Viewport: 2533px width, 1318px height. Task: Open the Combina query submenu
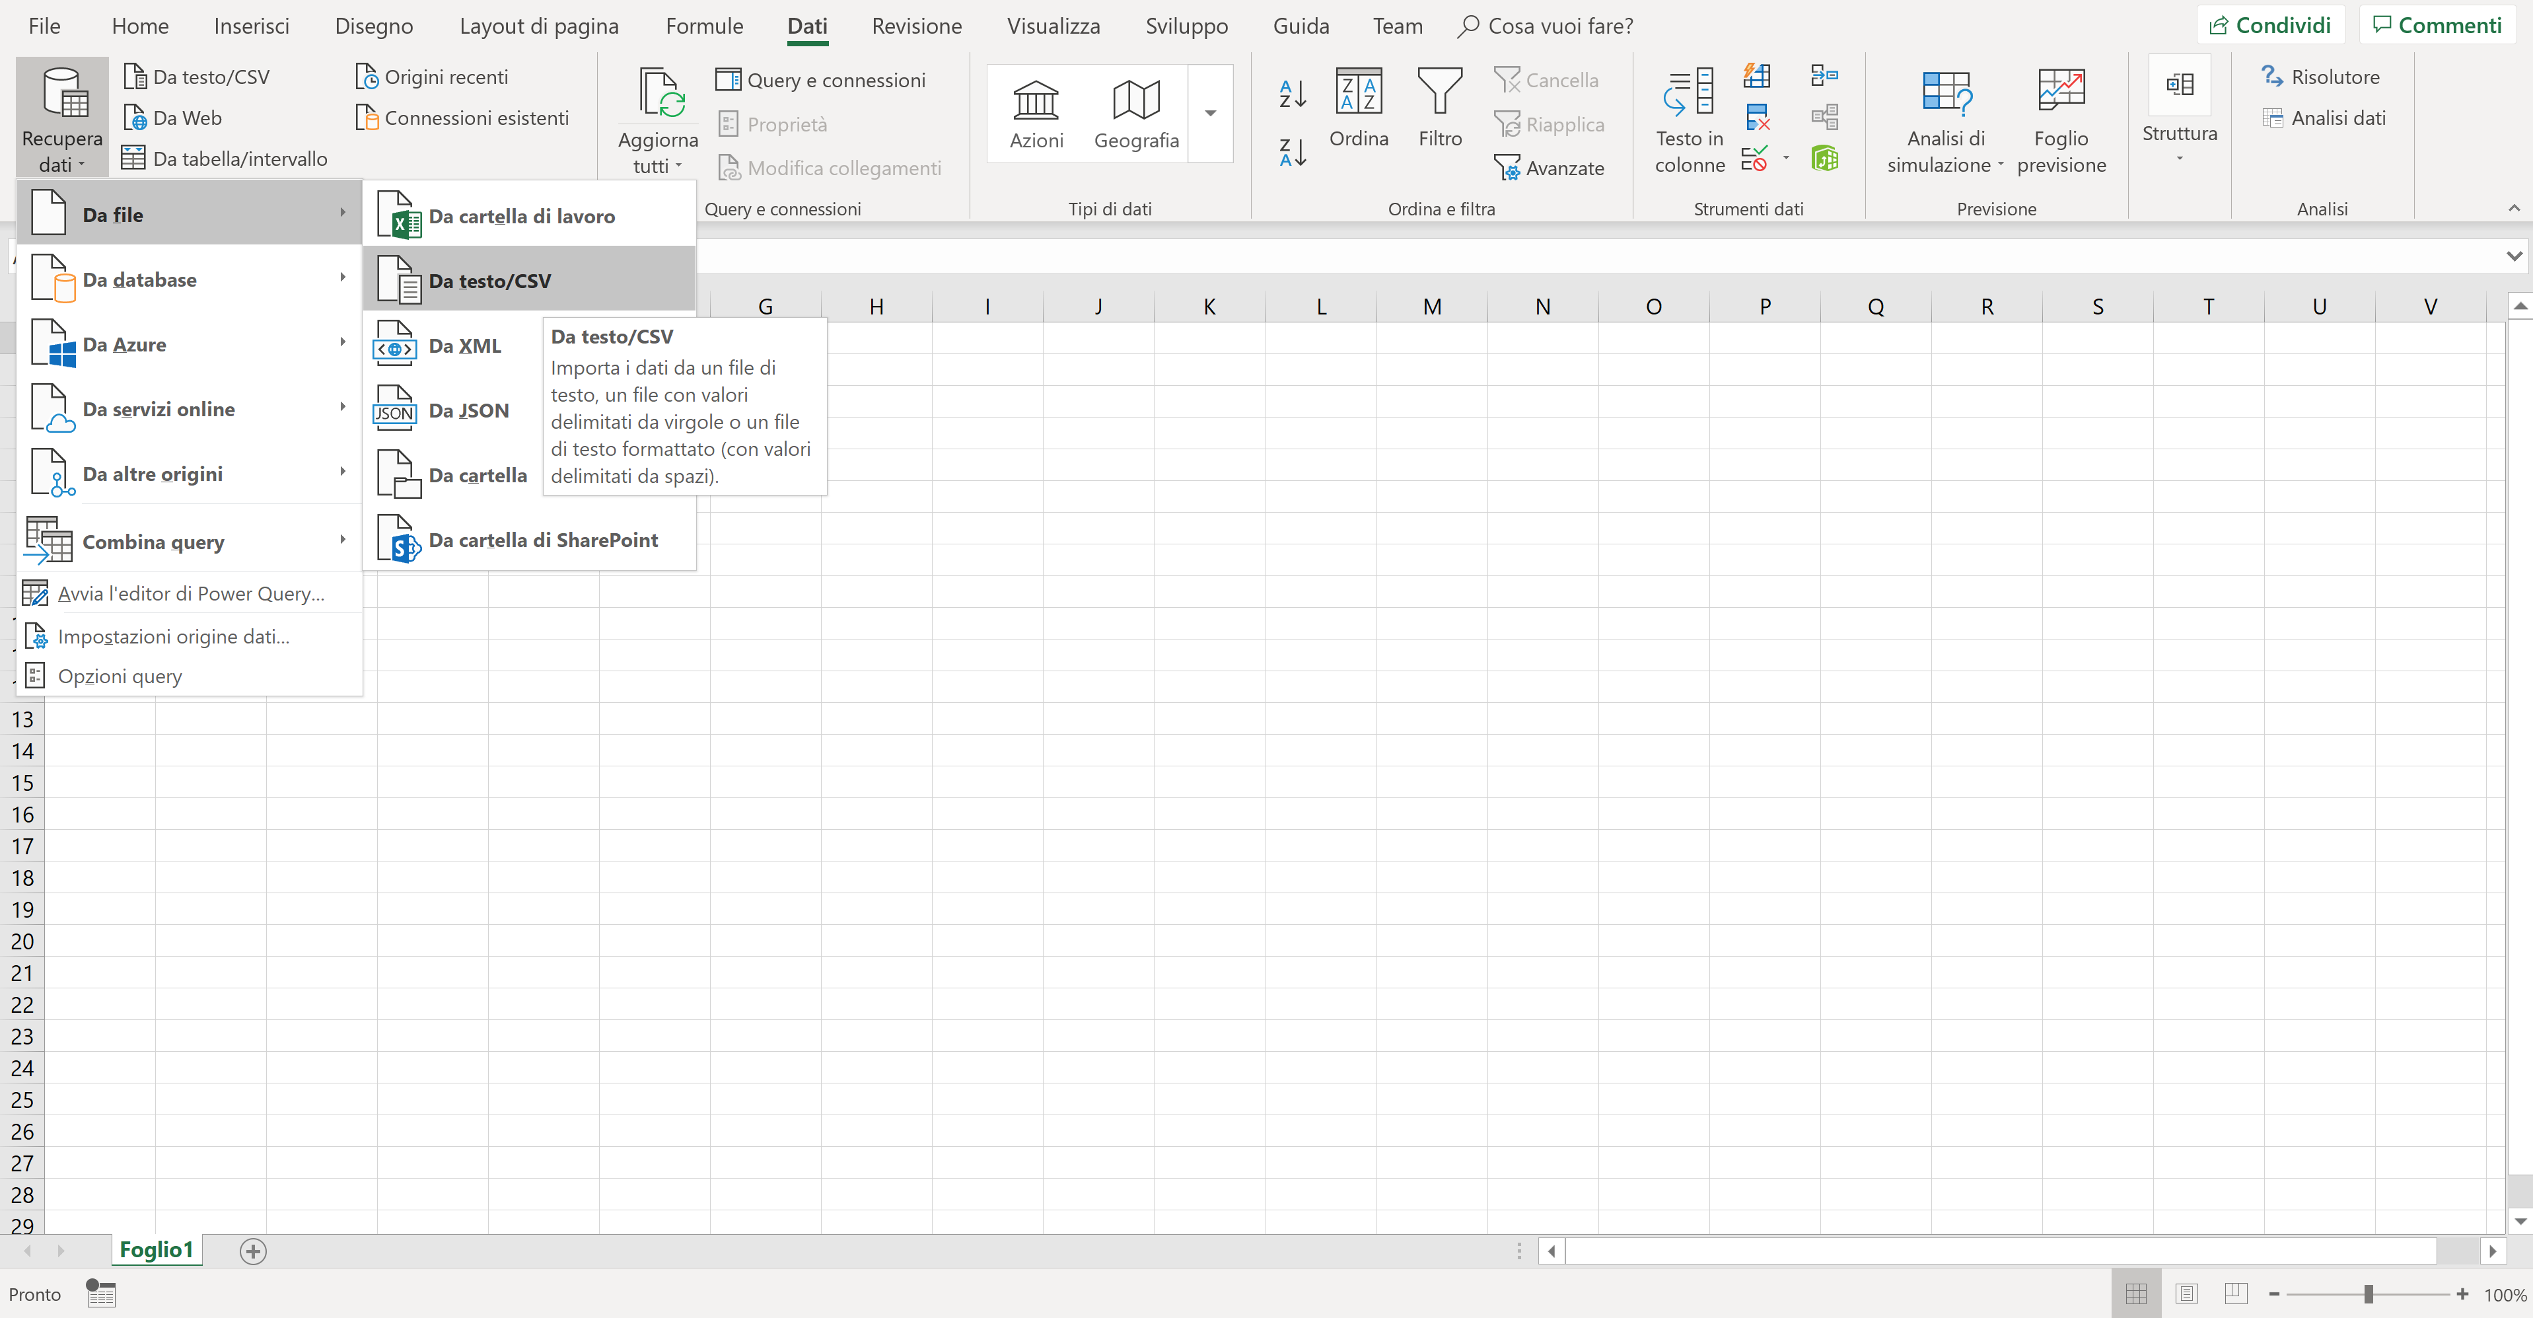190,541
